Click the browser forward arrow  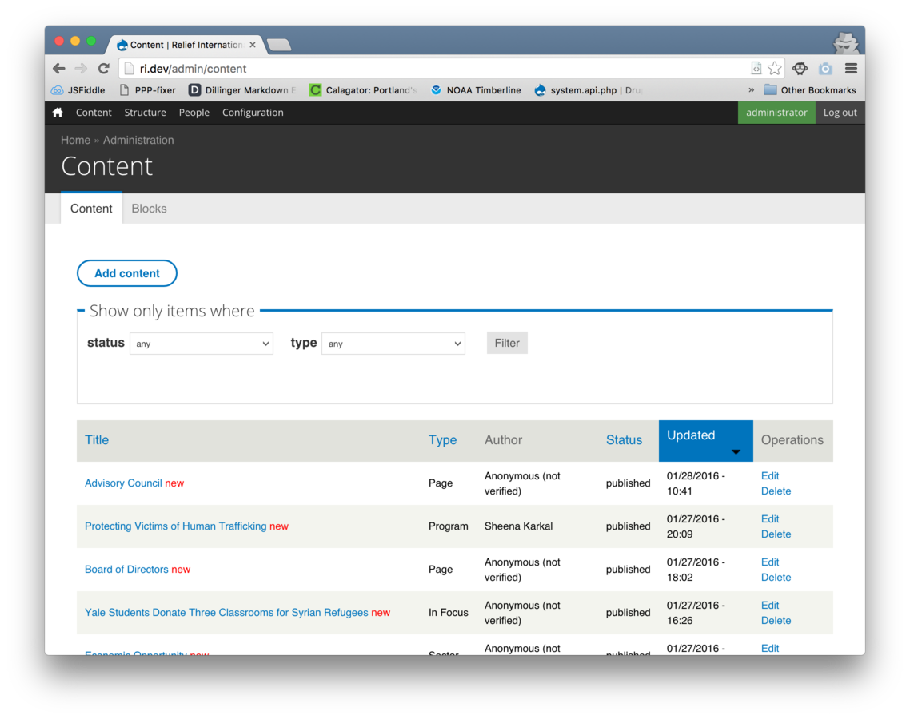point(81,69)
